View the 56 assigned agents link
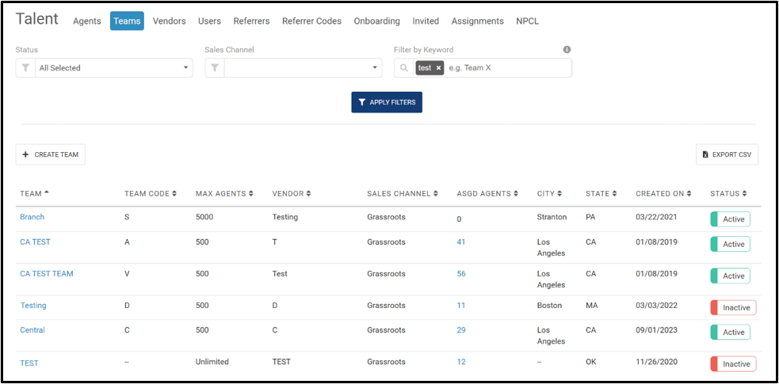The image size is (779, 384). click(x=461, y=274)
